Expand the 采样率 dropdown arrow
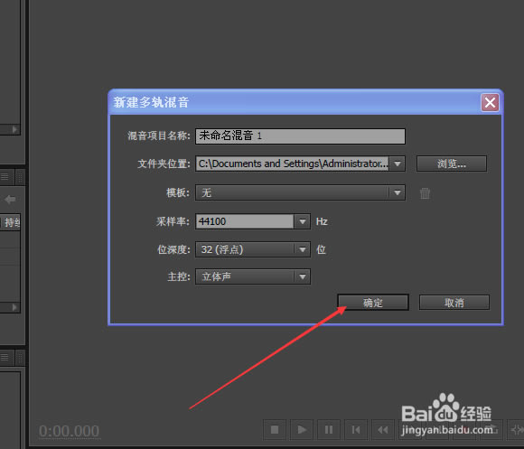The height and width of the screenshot is (449, 524). point(303,221)
